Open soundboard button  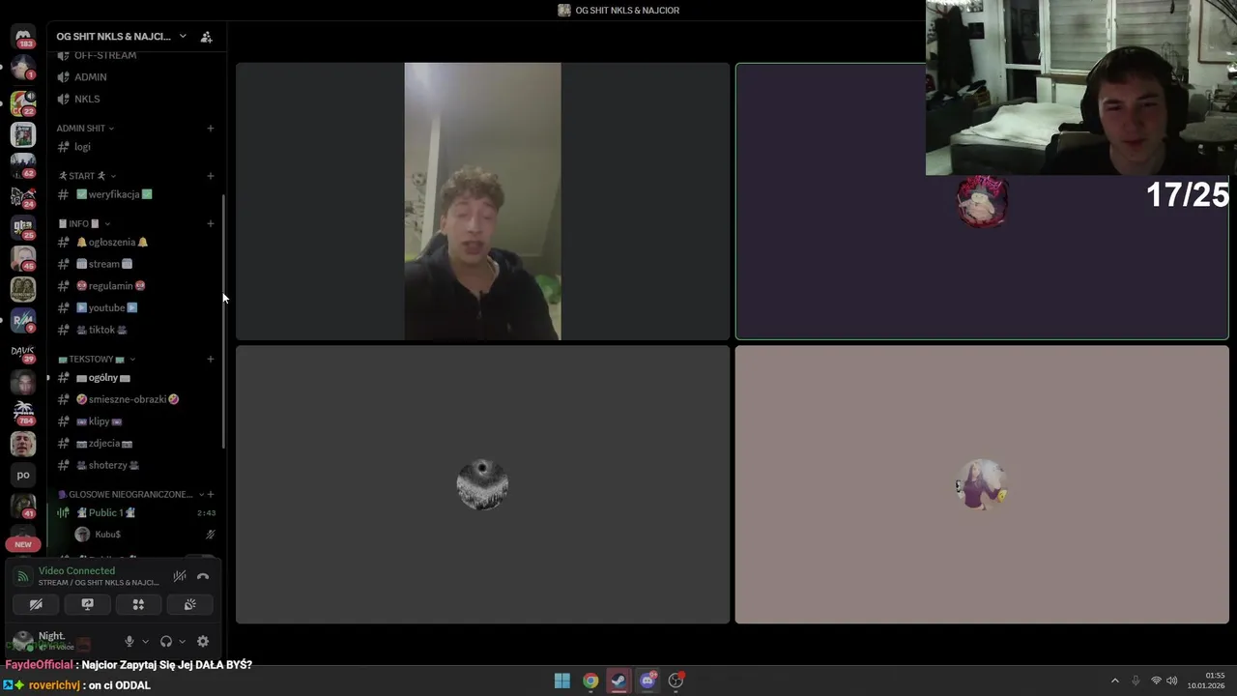point(189,604)
